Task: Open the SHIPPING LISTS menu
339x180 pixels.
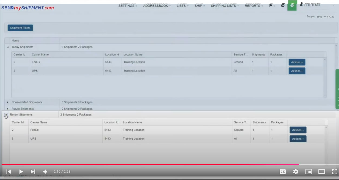Action: click(x=225, y=6)
